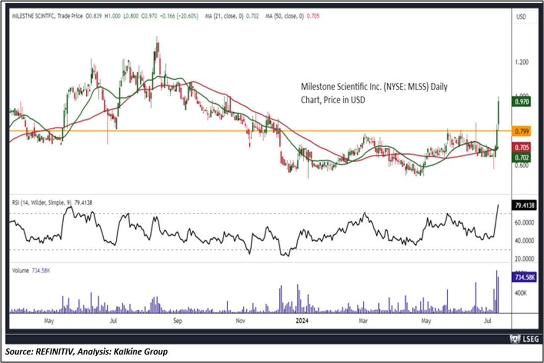The width and height of the screenshot is (544, 363).
Task: Click the 60.0000 RSI axis label
Action: click(x=524, y=223)
